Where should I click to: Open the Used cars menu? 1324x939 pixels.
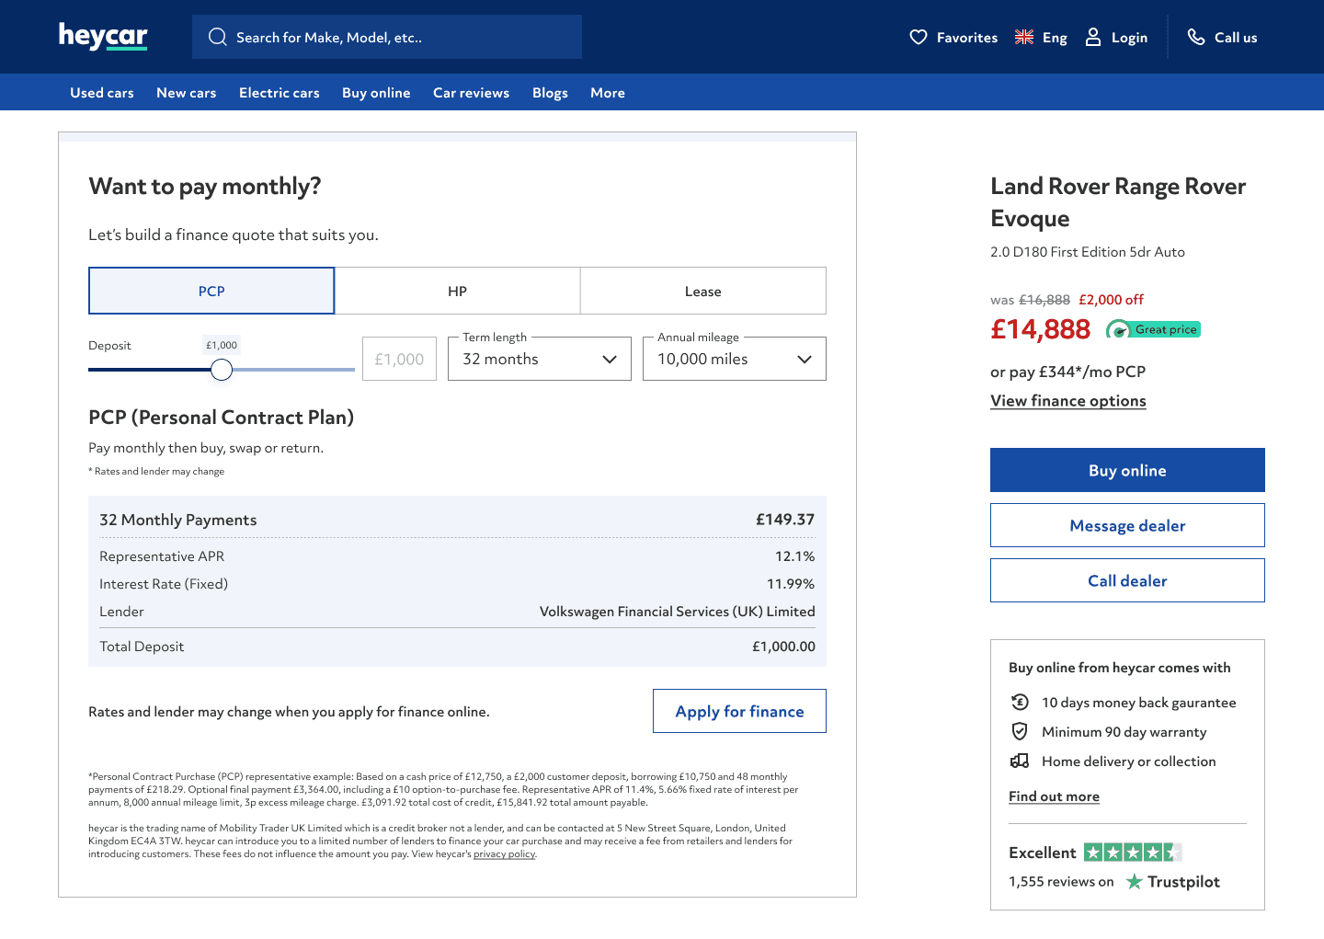tap(102, 93)
